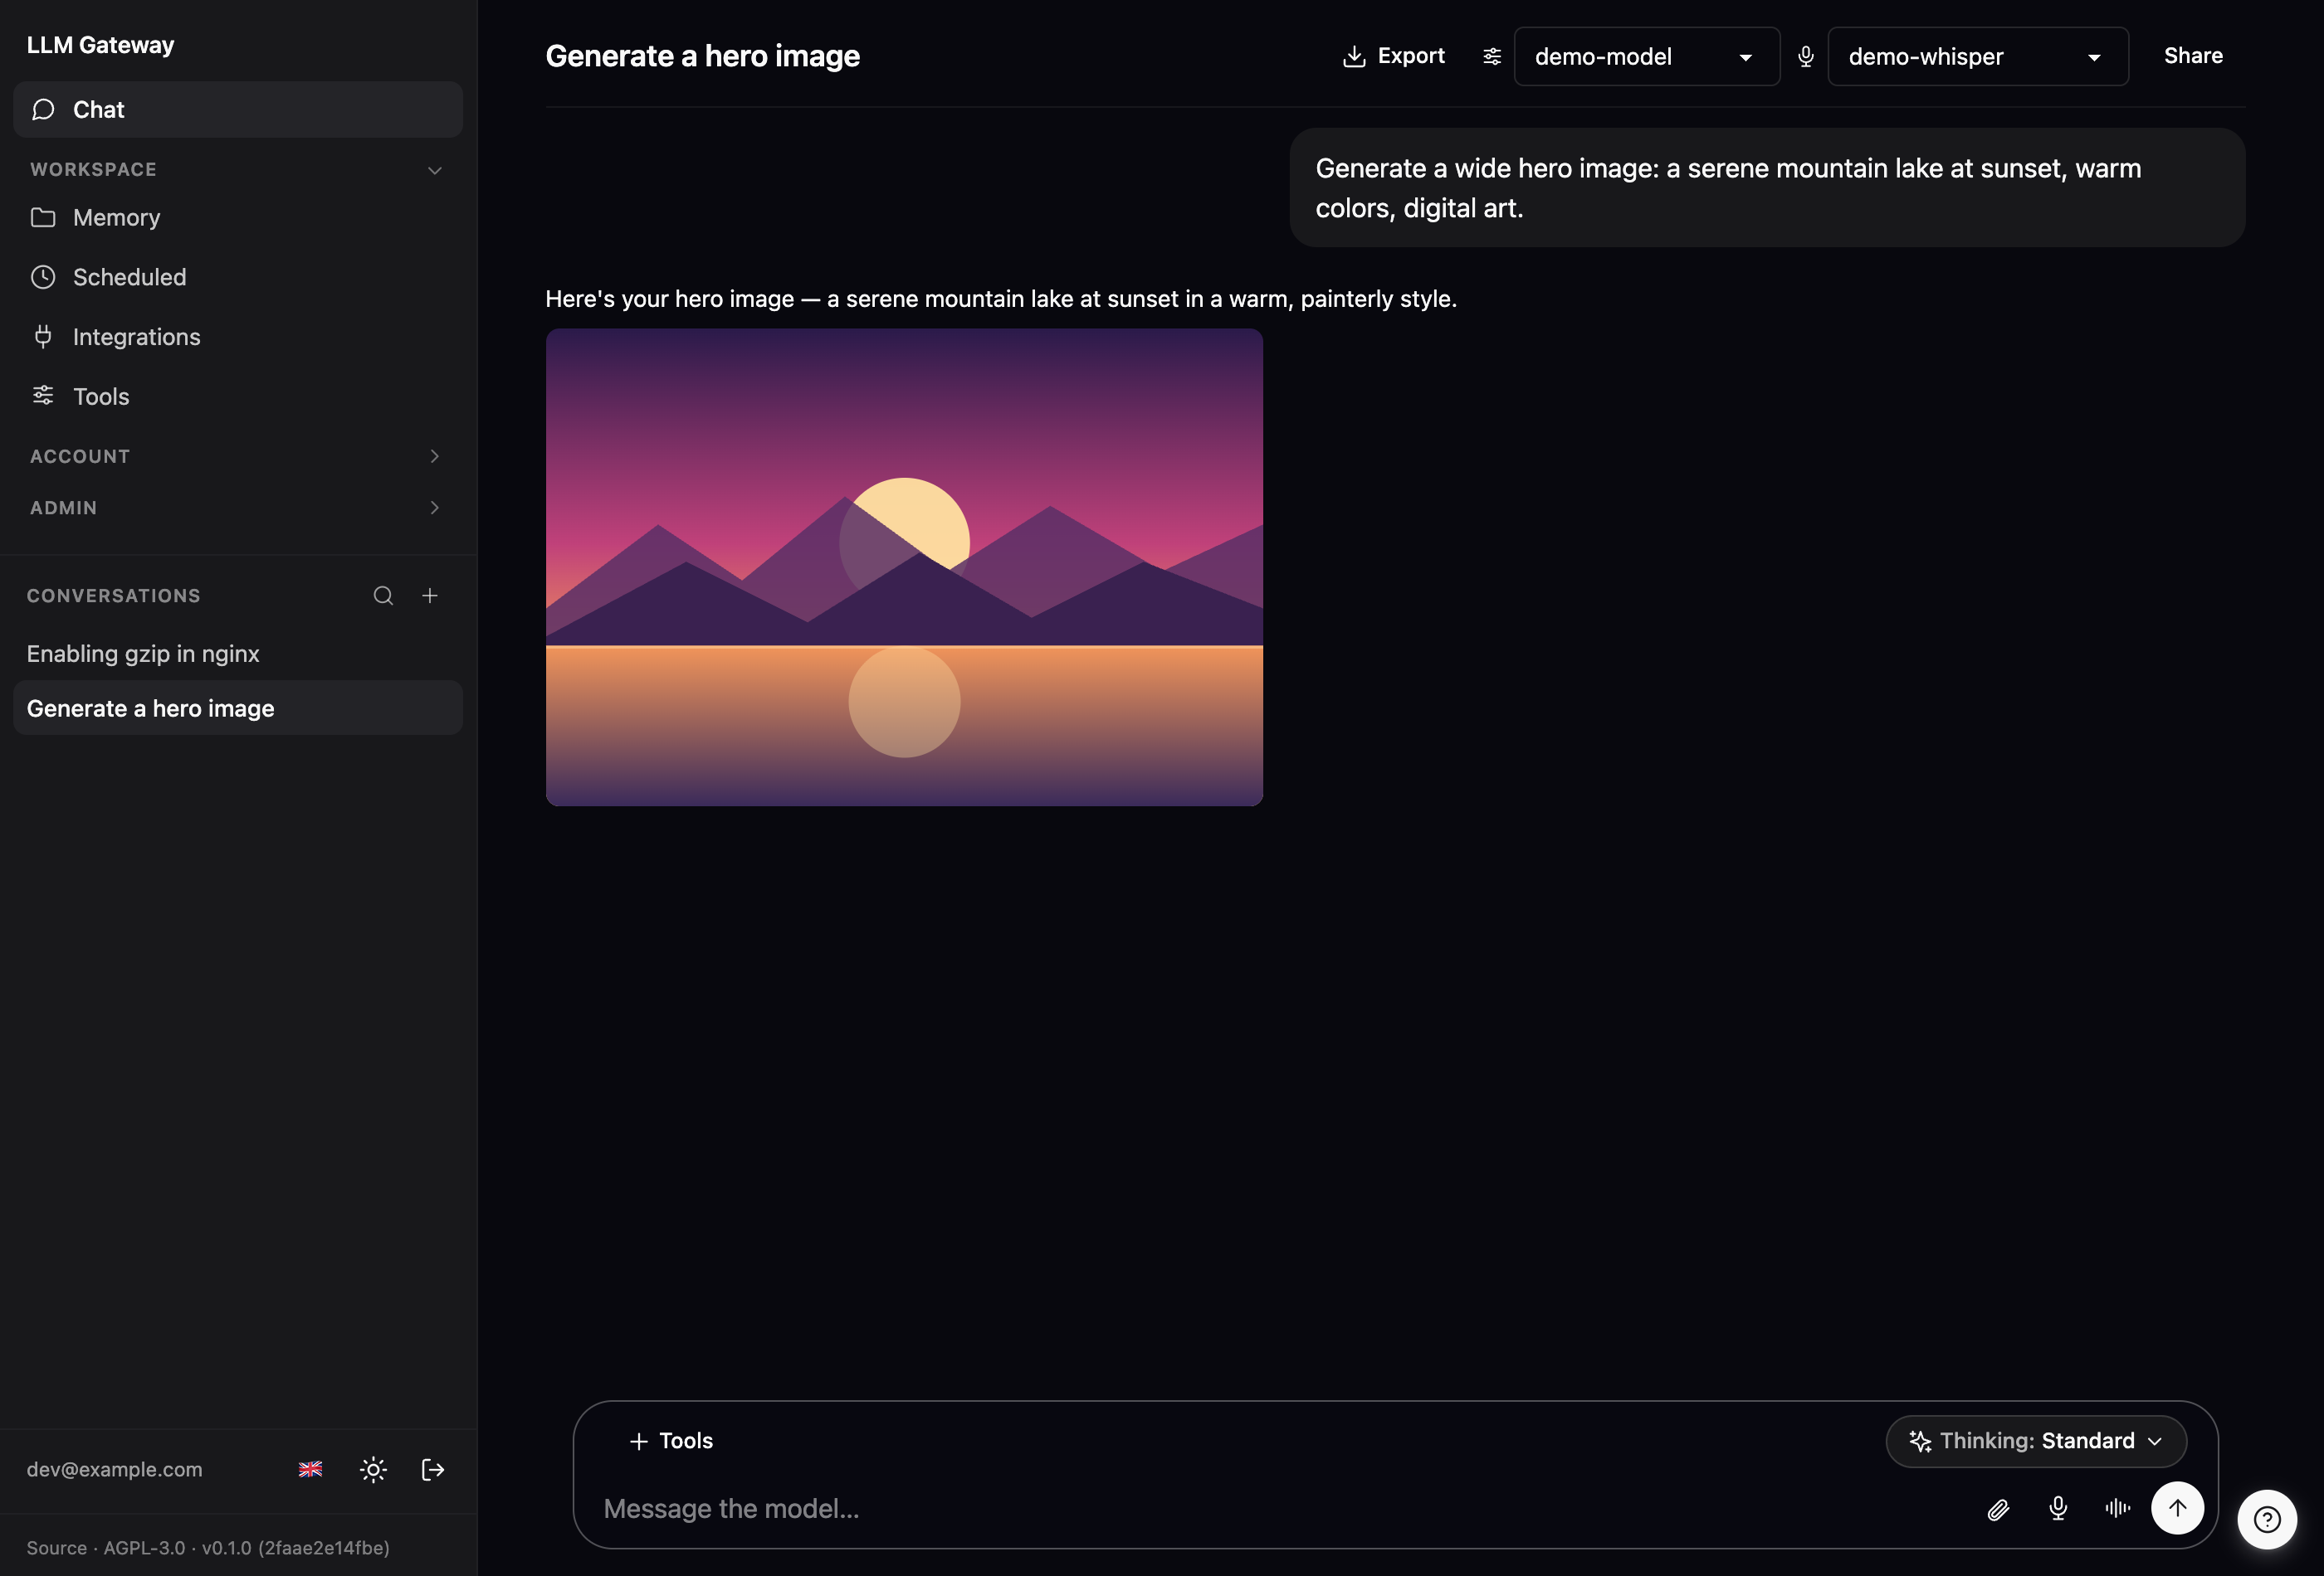Log out using the sign-out icon

433,1469
